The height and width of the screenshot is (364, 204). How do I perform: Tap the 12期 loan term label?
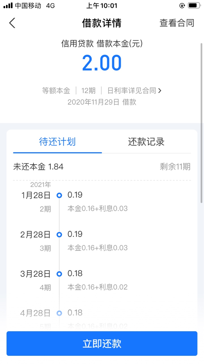click(88, 91)
